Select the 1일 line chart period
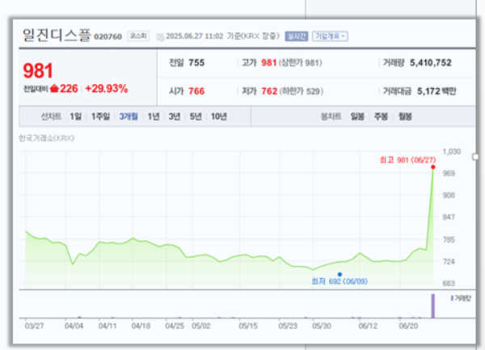The image size is (485, 350). coord(75,116)
